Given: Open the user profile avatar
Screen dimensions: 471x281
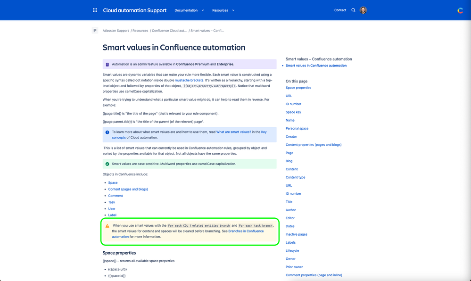Looking at the screenshot, I should click(x=363, y=10).
